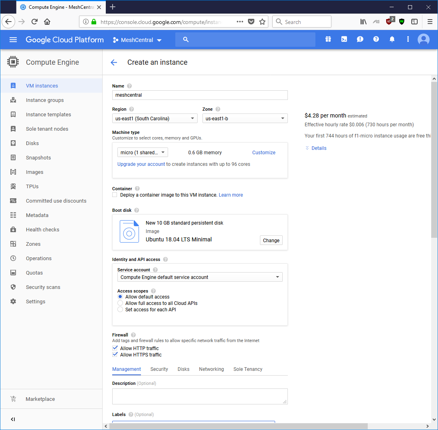Click the Compute Engine chip icon
This screenshot has width=438, height=430.
(x=13, y=62)
